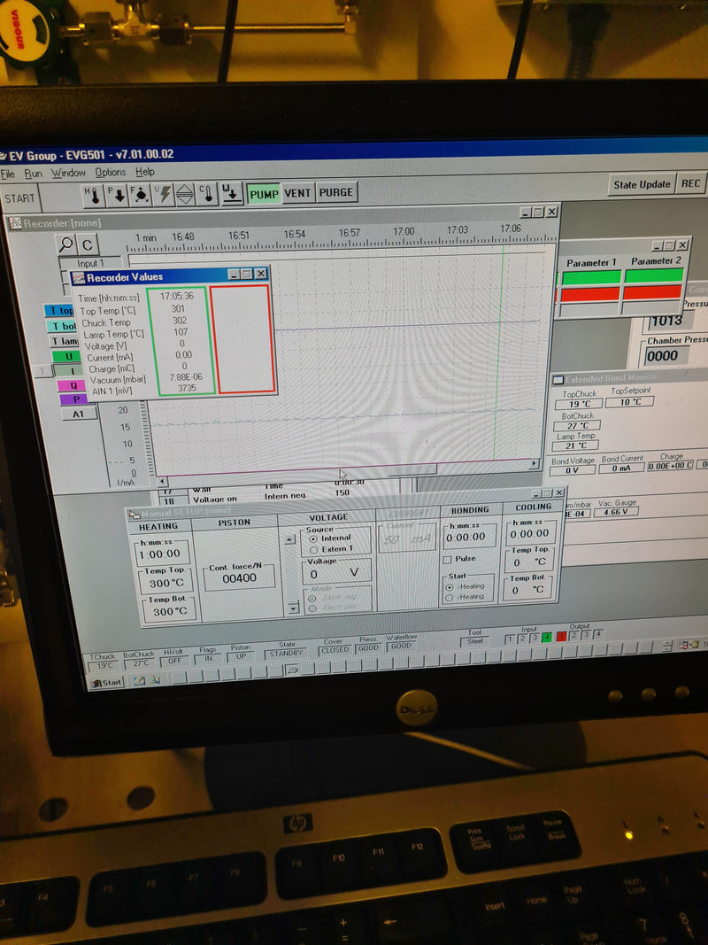Open the File menu

tap(8, 174)
